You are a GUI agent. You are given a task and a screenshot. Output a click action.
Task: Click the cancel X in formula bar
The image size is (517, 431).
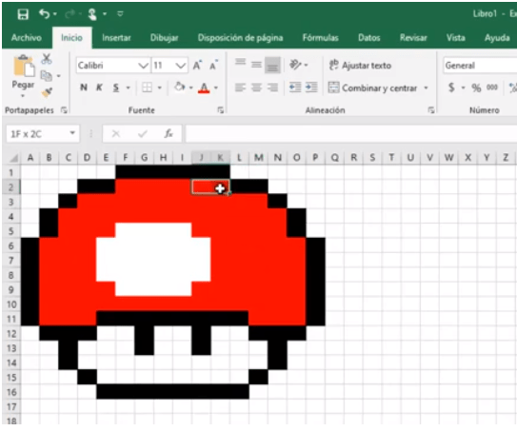tap(116, 134)
